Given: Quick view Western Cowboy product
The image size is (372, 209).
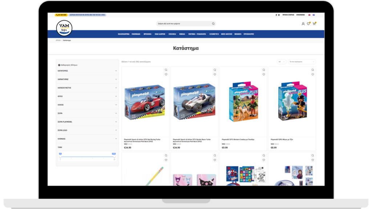Looking at the screenshot, I should 264,70.
